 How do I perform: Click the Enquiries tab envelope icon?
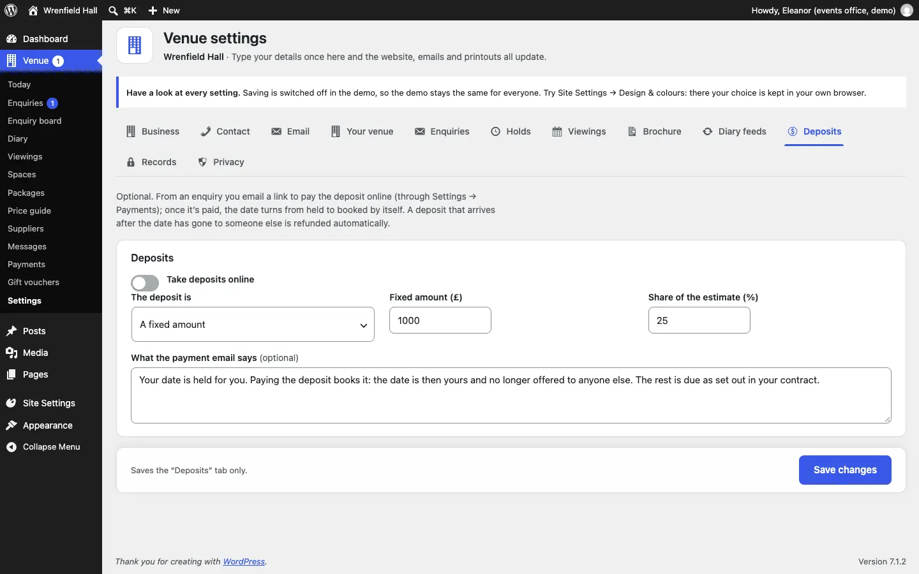420,131
